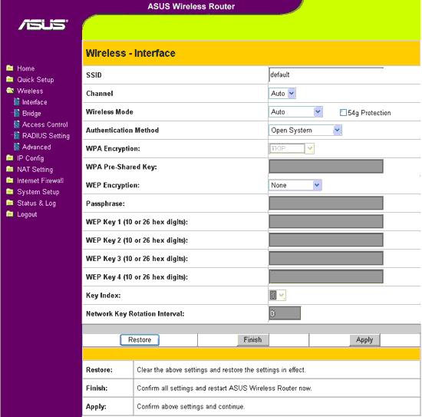Click the Finish button

pyautogui.click(x=252, y=339)
